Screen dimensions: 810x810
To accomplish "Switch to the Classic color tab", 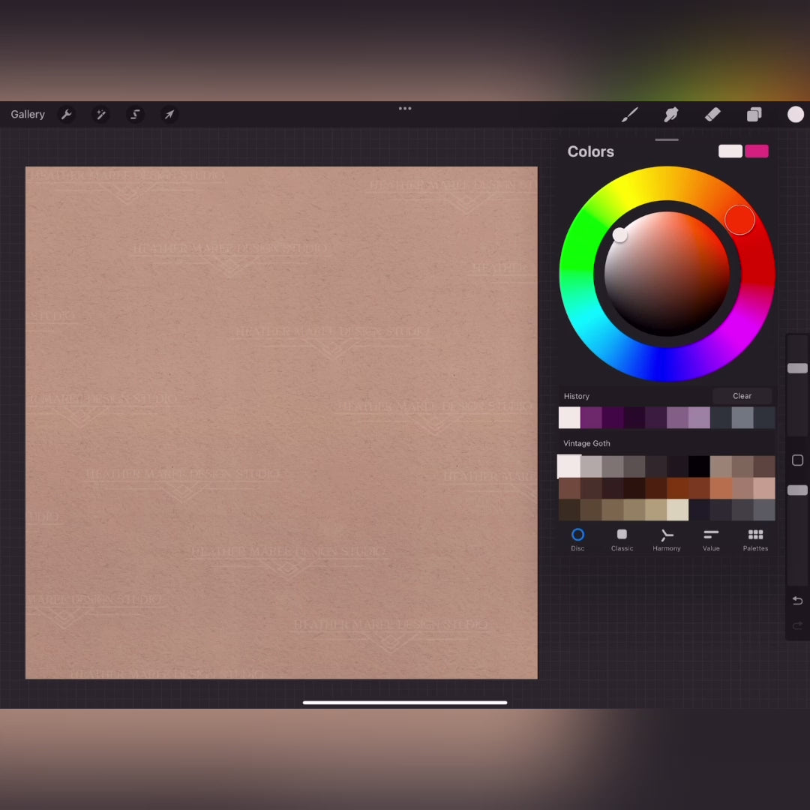I will 622,539.
